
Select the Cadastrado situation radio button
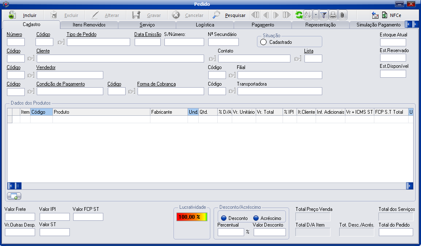264,42
